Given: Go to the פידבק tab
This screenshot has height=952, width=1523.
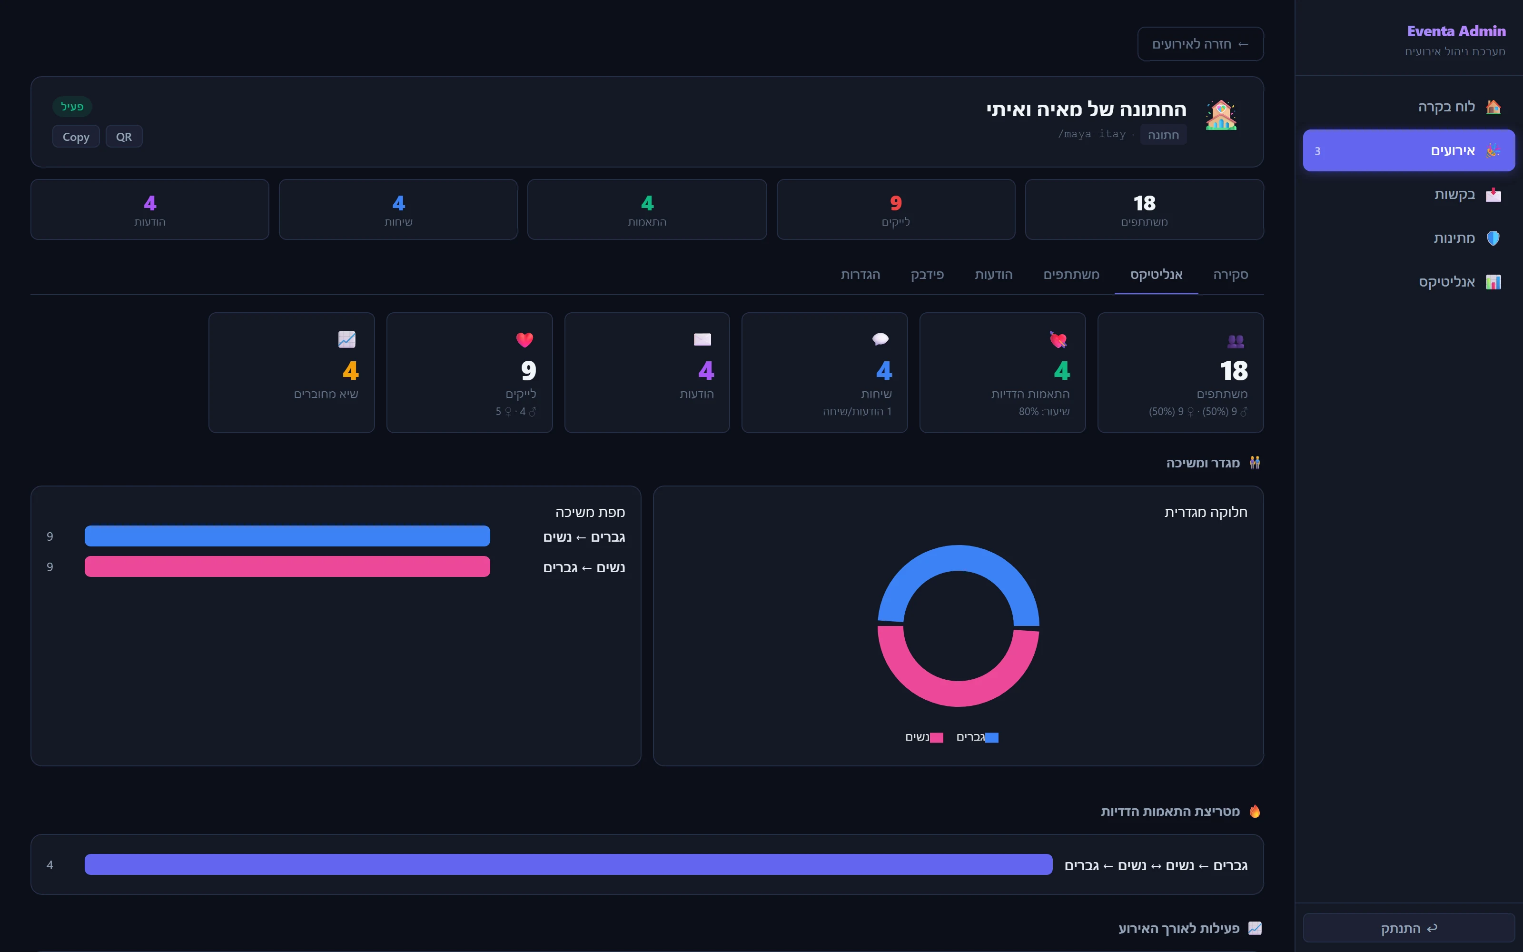Looking at the screenshot, I should (x=927, y=275).
